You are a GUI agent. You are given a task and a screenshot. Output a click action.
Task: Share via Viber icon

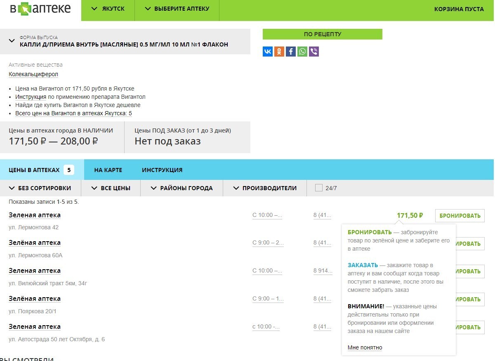(x=314, y=51)
